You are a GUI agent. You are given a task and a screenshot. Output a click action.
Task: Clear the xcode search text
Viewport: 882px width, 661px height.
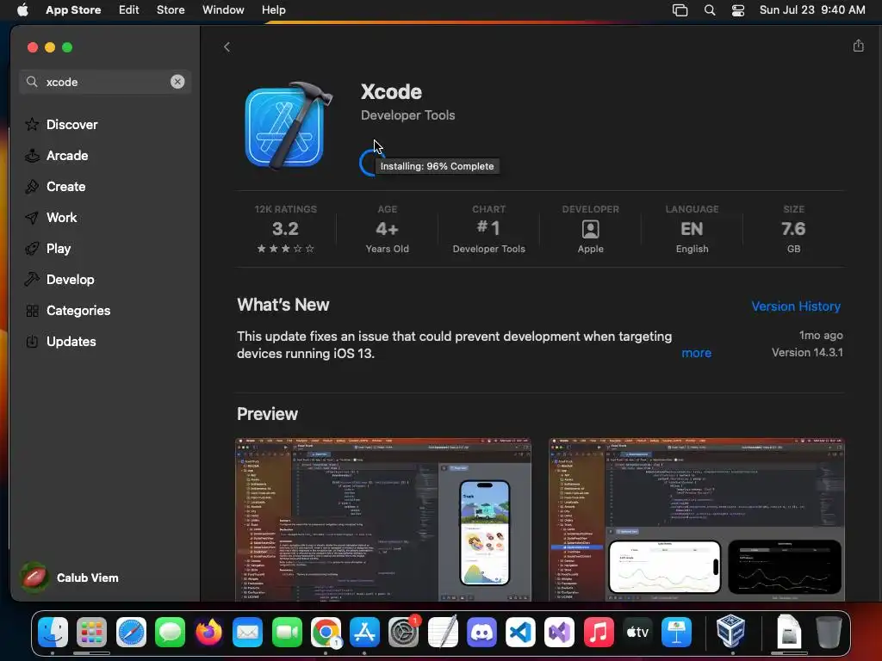coord(177,82)
